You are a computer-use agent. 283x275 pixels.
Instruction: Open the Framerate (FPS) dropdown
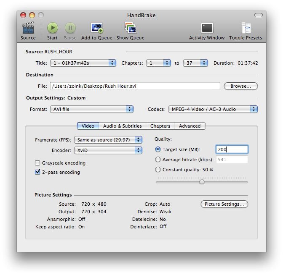coord(108,140)
